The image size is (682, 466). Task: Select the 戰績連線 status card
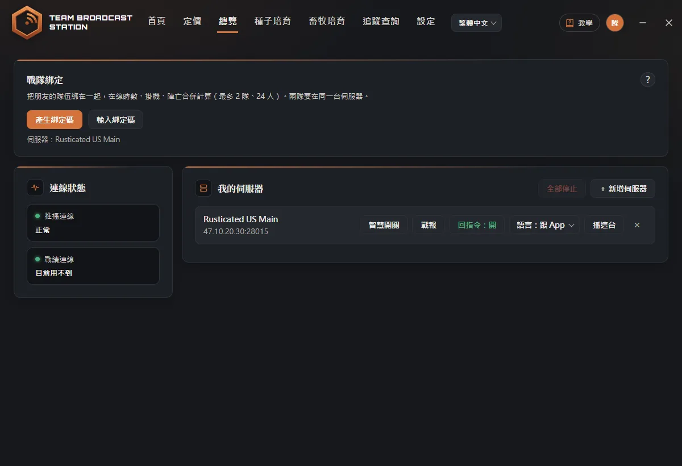point(93,266)
